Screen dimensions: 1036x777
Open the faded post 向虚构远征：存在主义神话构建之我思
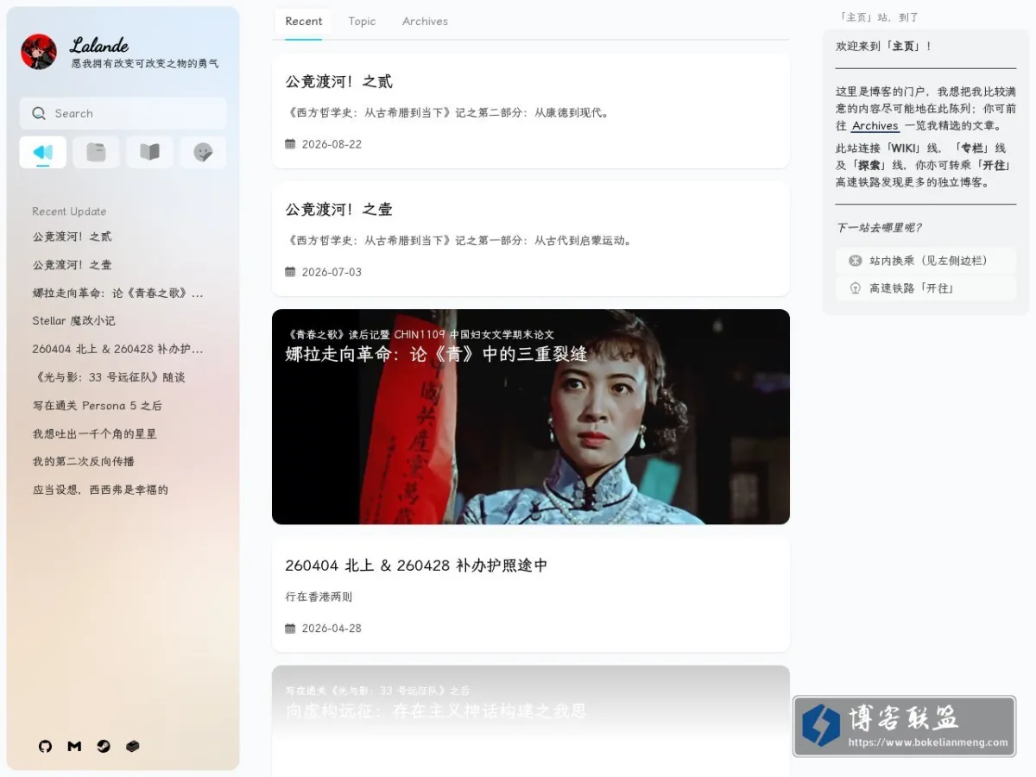click(x=531, y=721)
